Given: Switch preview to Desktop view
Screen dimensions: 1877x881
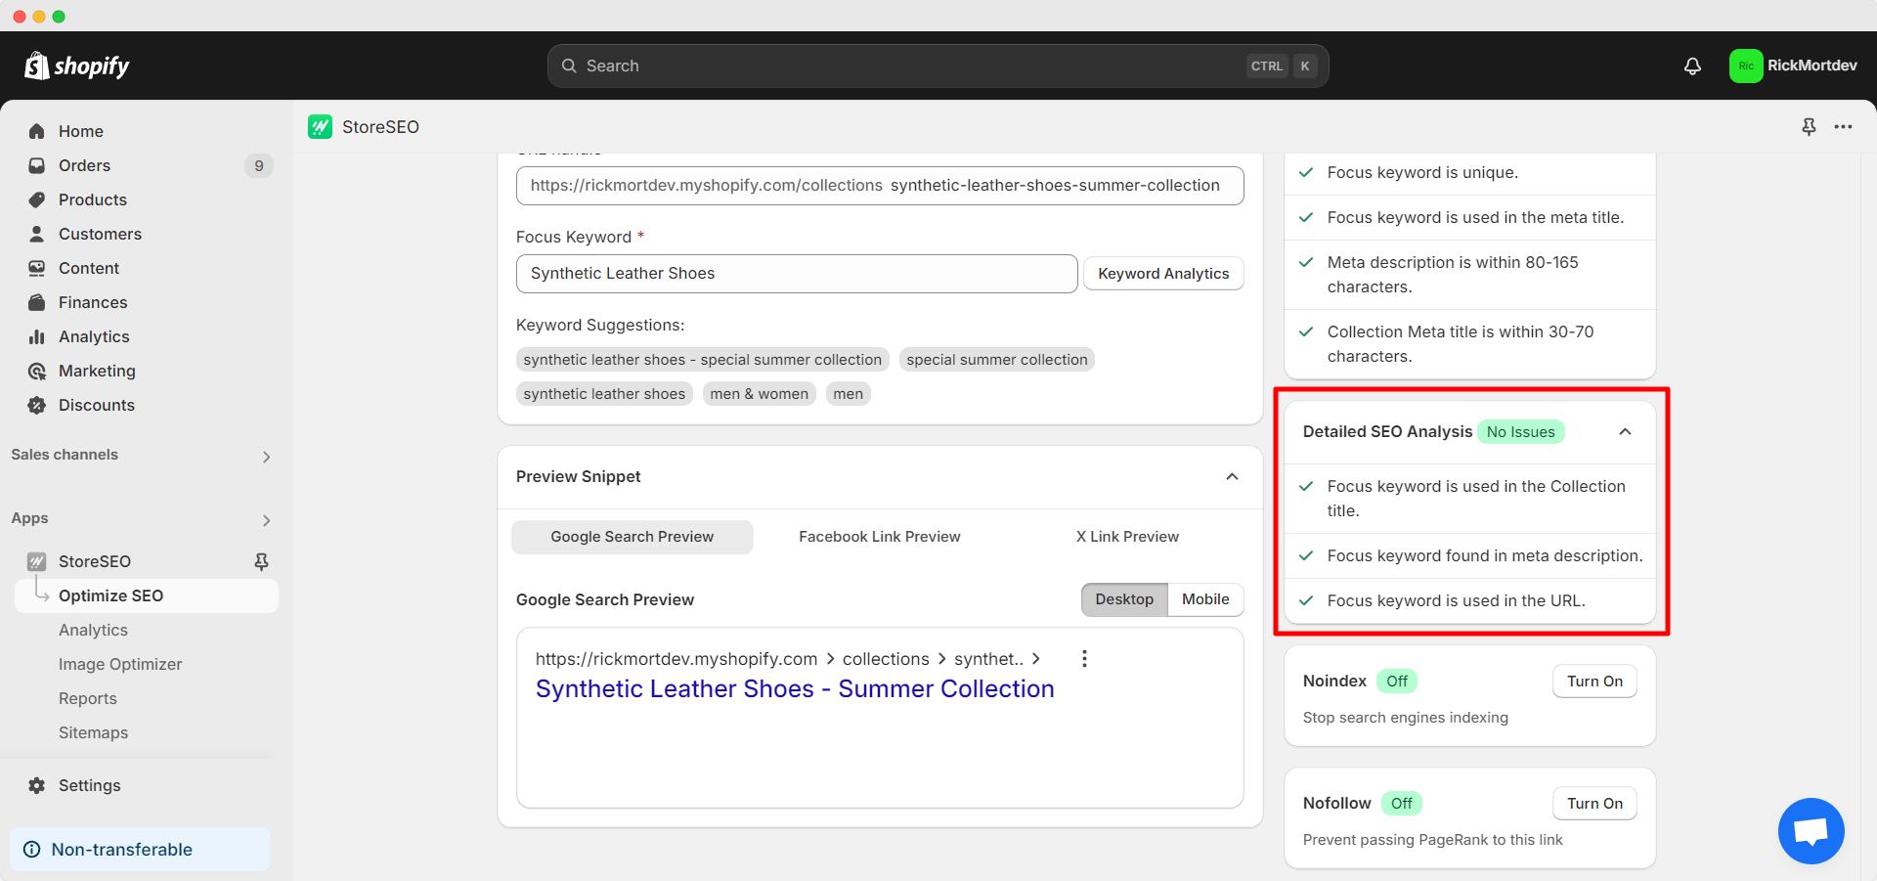Looking at the screenshot, I should (x=1124, y=599).
